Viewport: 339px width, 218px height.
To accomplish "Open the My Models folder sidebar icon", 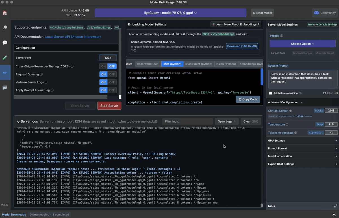I will point(5,87).
